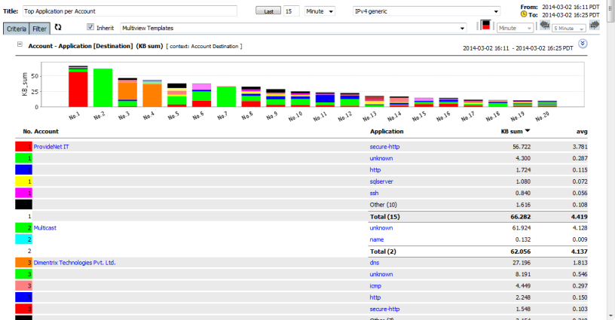Click the From date 2014-03-02 16:11 PDT

pos(571,7)
